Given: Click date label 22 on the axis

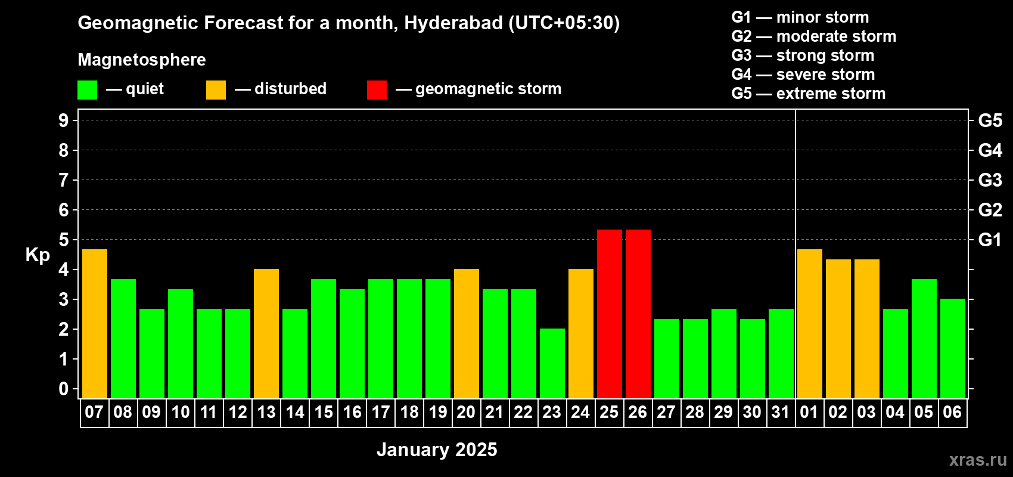Looking at the screenshot, I should pyautogui.click(x=523, y=412).
